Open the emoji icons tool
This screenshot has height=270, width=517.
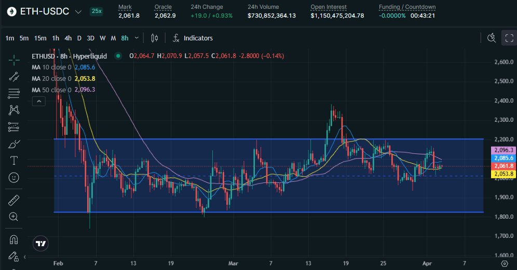(x=14, y=177)
